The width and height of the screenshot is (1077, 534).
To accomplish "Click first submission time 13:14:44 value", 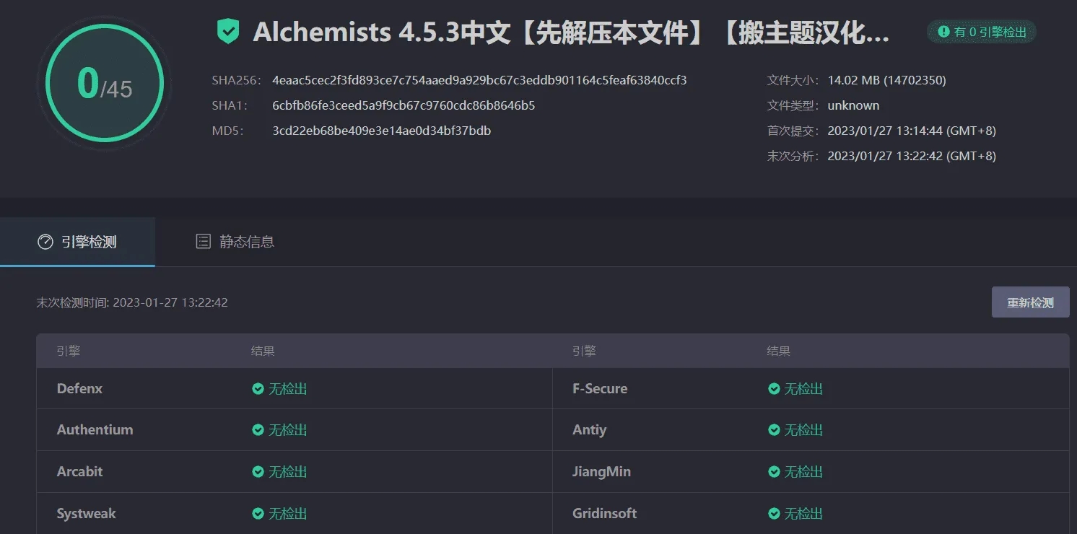I will 912,131.
